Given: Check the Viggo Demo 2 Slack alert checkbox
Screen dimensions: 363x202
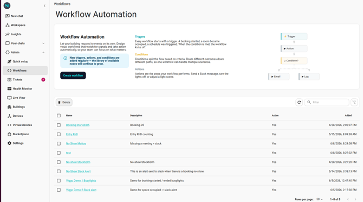Looking at the screenshot, I should (x=59, y=190).
